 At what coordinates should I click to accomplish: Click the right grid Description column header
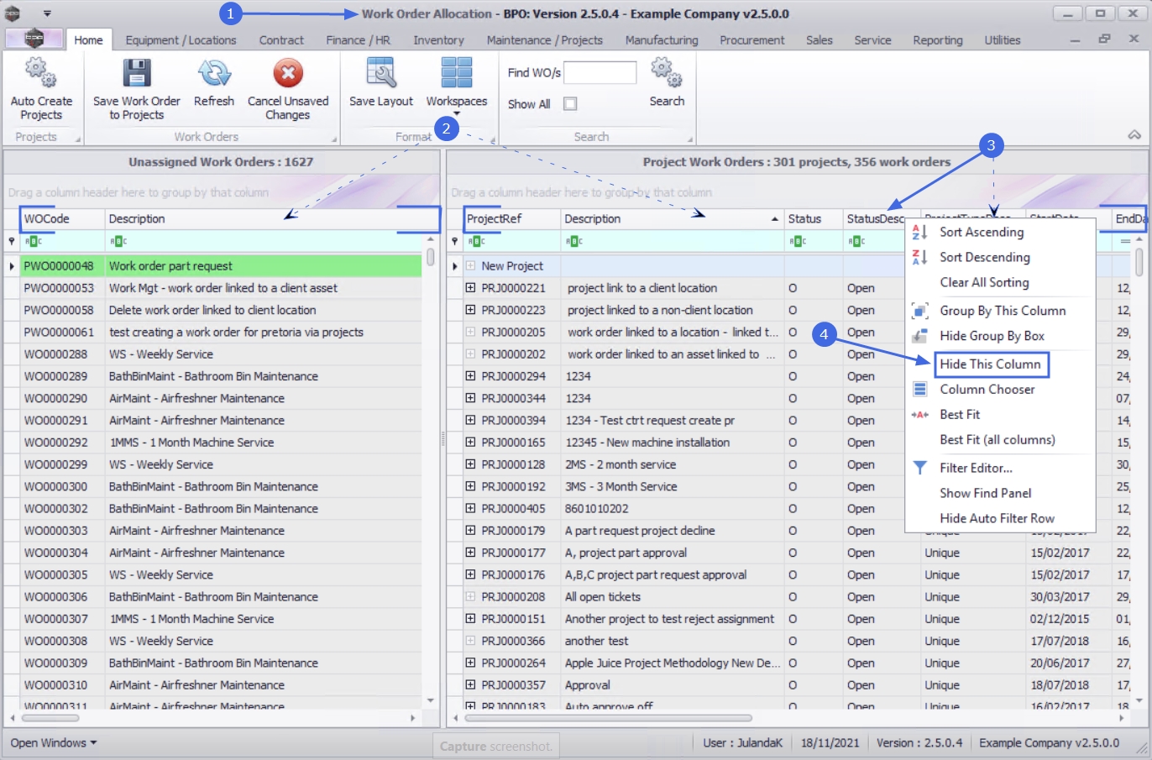click(x=673, y=219)
